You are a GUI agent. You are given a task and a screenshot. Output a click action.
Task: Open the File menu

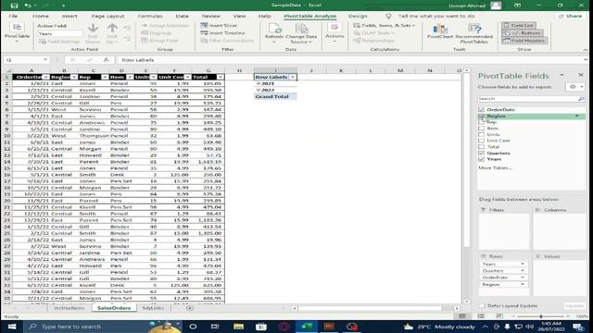pos(13,17)
